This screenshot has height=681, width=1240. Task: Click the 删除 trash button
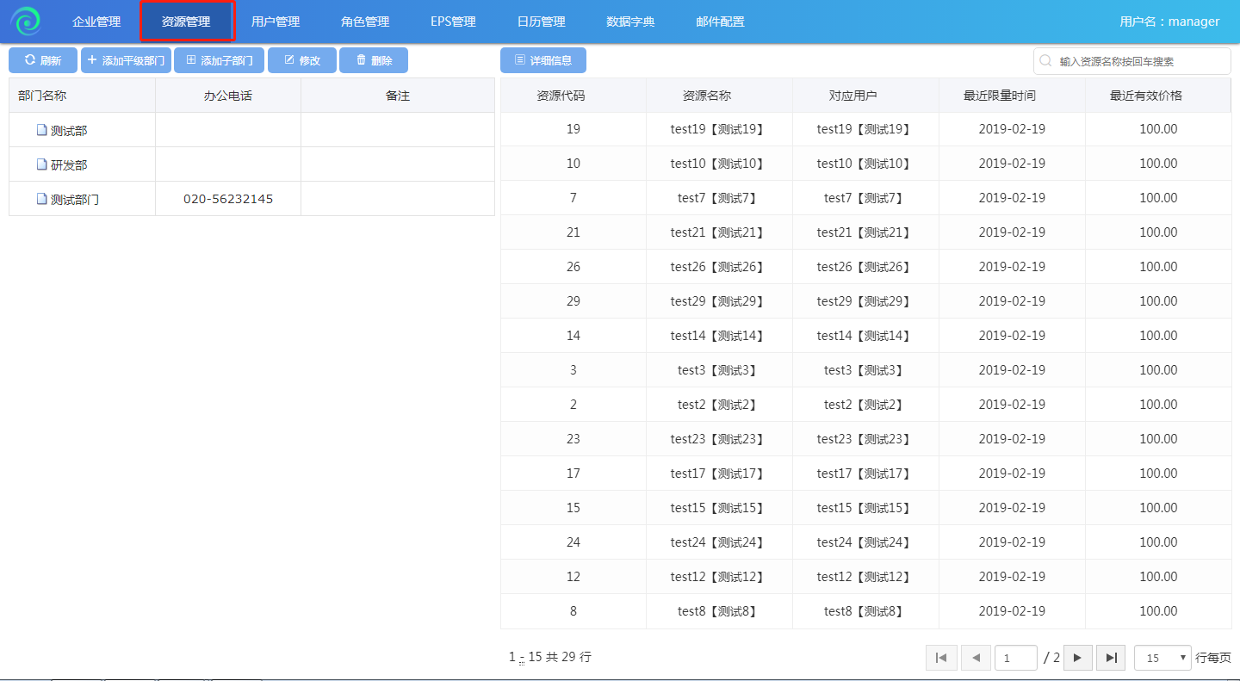pyautogui.click(x=374, y=60)
